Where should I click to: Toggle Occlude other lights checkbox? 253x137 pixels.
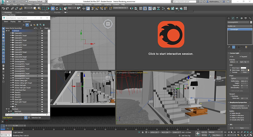pos(230,120)
